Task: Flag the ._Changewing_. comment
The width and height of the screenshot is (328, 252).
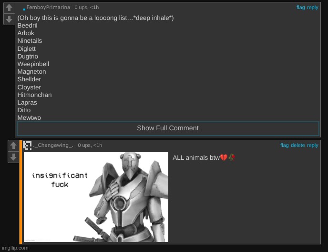Action: 284,145
